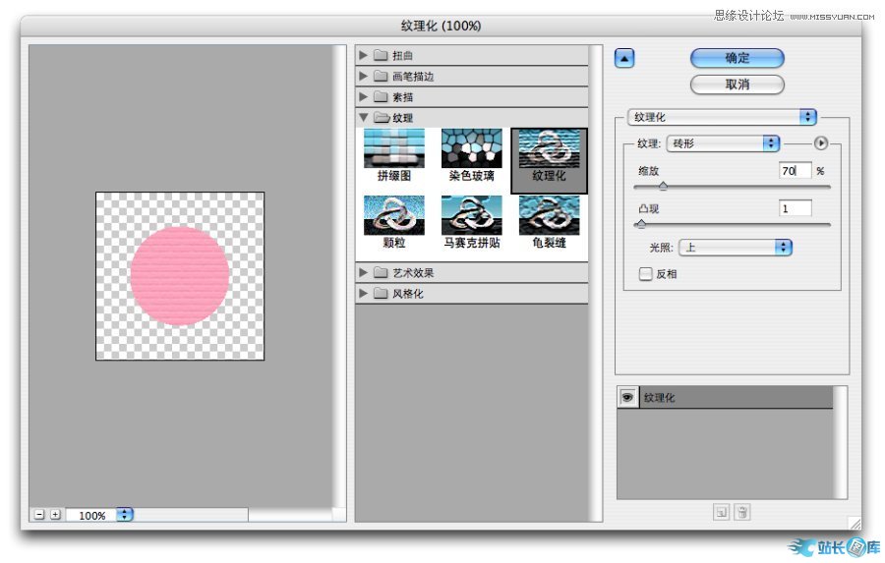Click the zoom in plus button

pyautogui.click(x=55, y=515)
